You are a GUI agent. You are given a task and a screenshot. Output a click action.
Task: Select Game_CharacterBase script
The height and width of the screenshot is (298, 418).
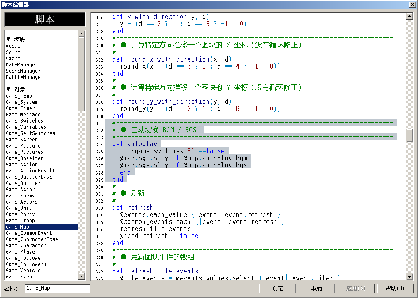(x=32, y=239)
